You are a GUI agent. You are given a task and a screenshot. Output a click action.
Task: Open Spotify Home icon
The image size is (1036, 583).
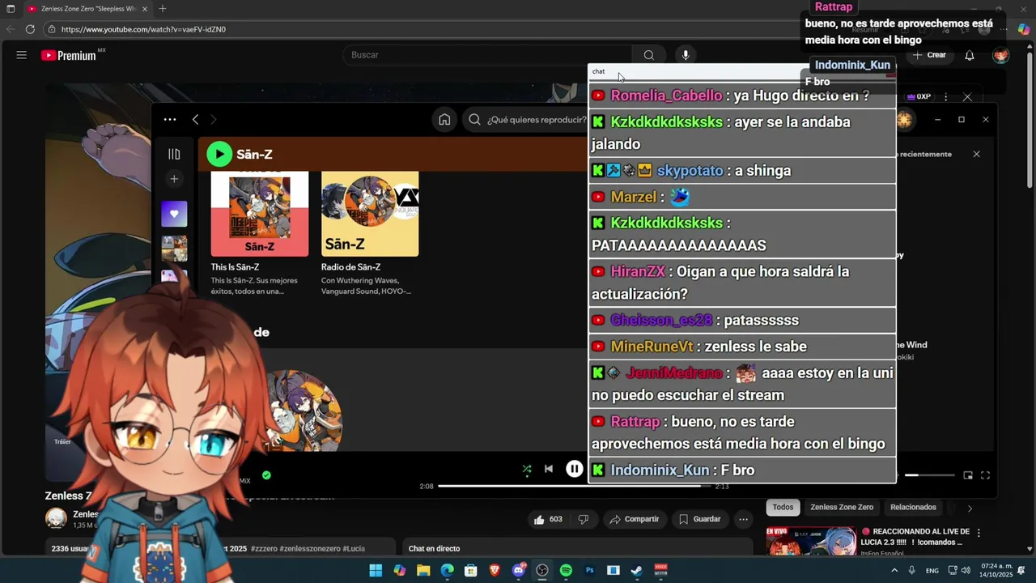pyautogui.click(x=444, y=120)
